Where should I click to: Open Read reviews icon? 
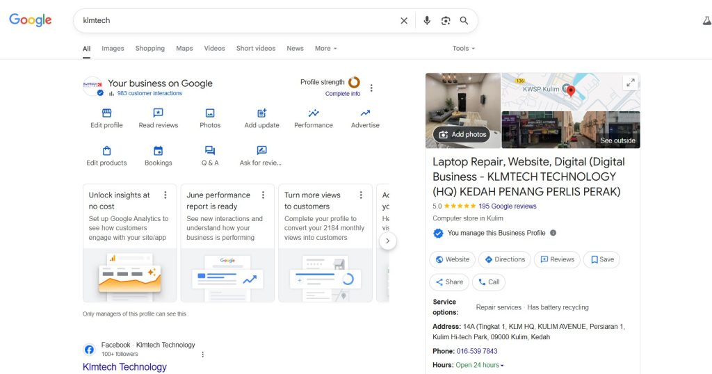click(158, 113)
